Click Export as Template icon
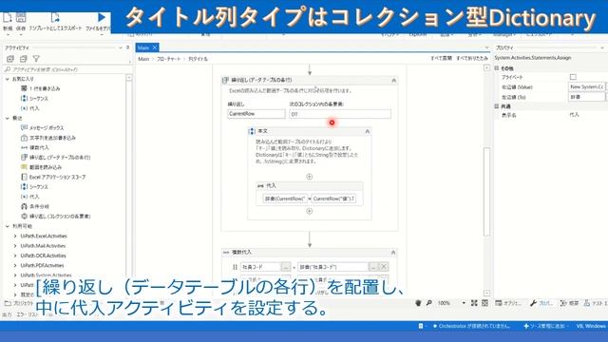The height and width of the screenshot is (342, 608). [55, 17]
